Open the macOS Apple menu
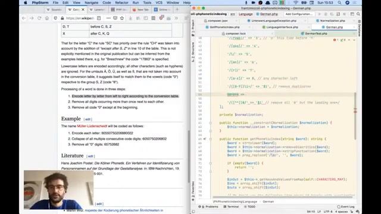This screenshot has height=214, width=381. click(x=25, y=2)
